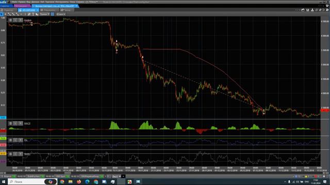The image size is (330, 185).
Task: Click the third button of the MACD pane
Action: (x=21, y=123)
